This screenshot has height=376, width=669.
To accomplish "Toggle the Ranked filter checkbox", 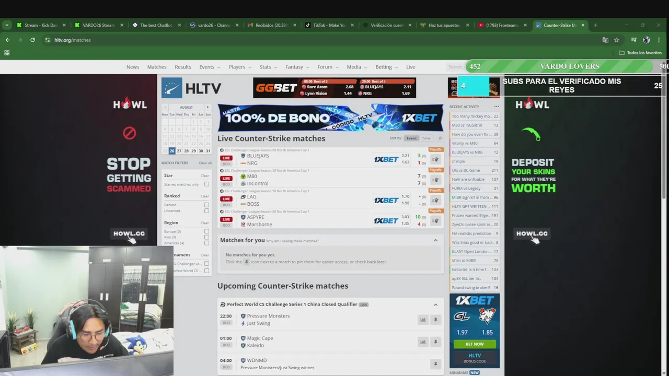I will [x=206, y=205].
